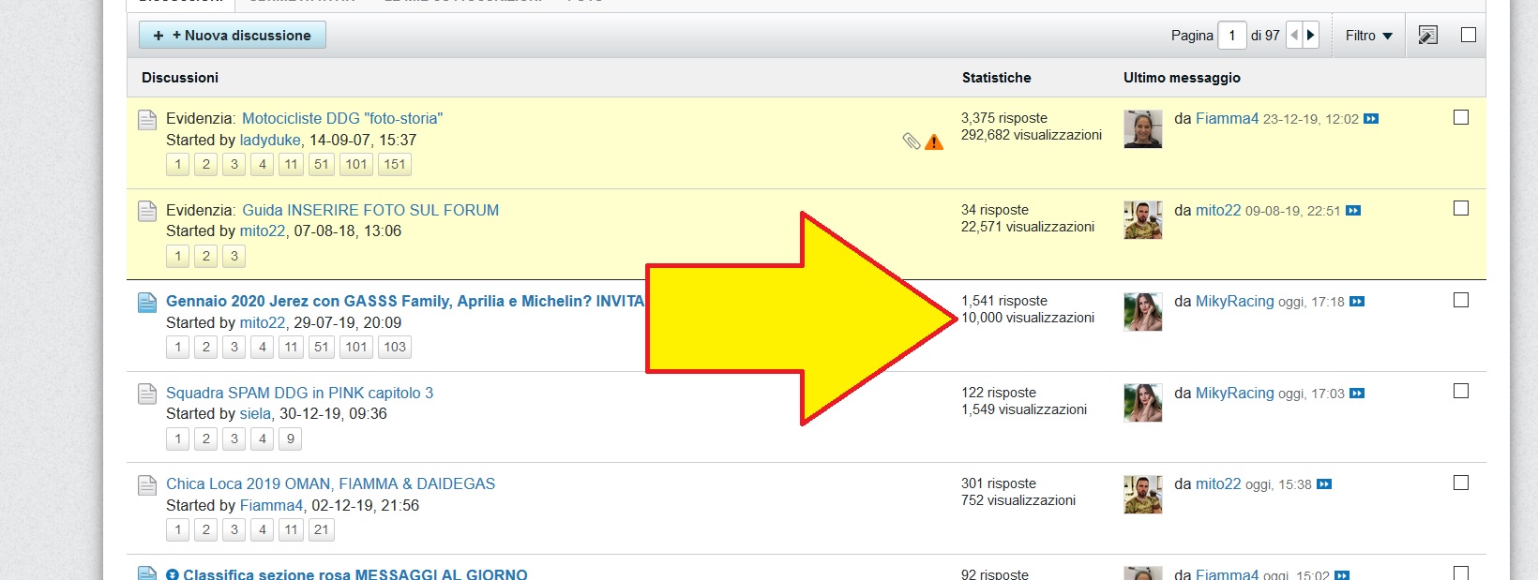The height and width of the screenshot is (580, 1538).
Task: Click the page number input field
Action: tap(1231, 36)
